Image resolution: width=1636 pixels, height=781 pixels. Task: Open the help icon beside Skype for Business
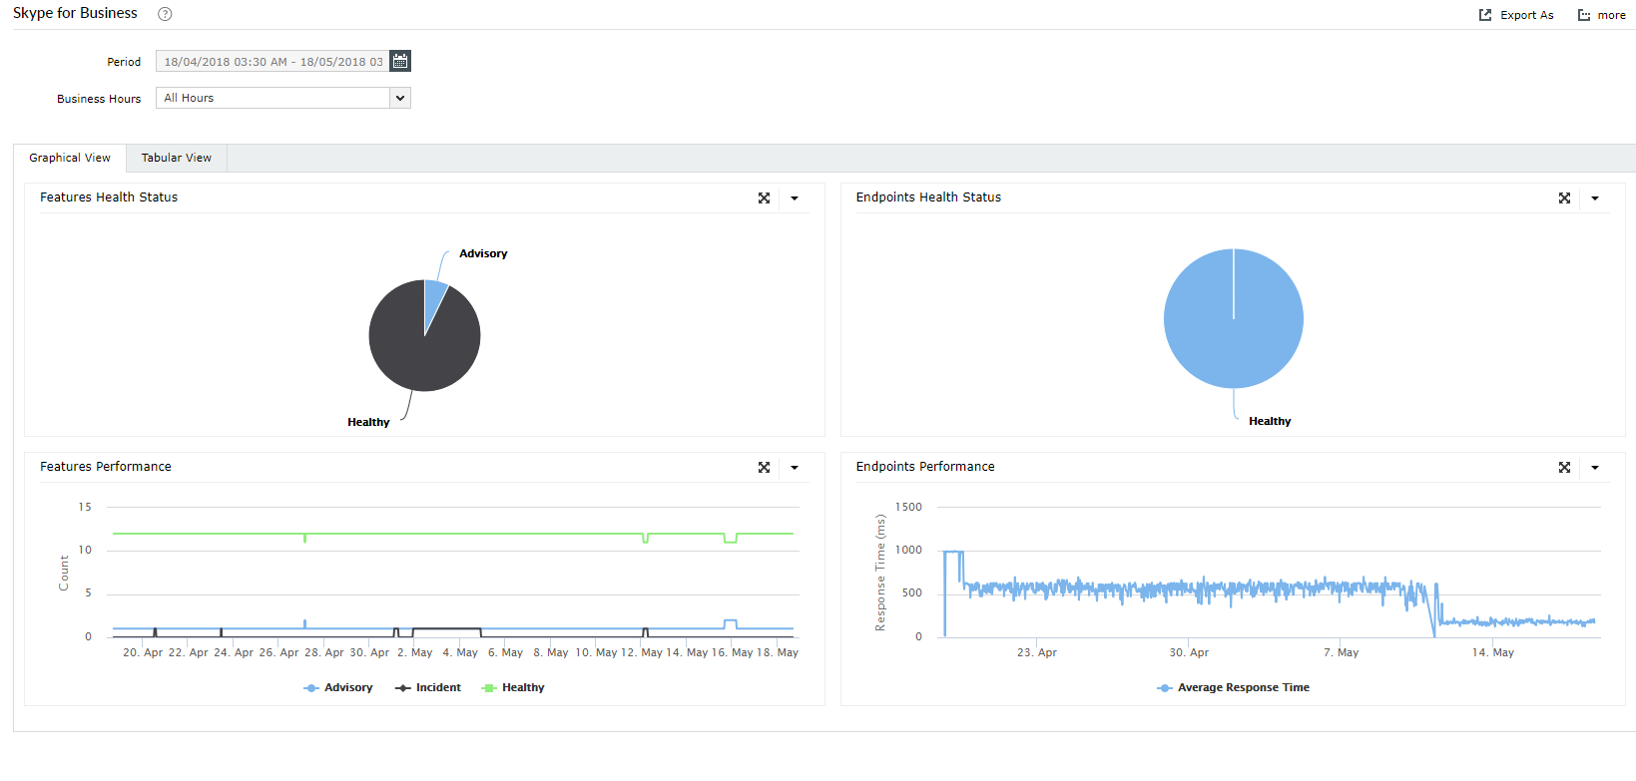click(x=166, y=14)
